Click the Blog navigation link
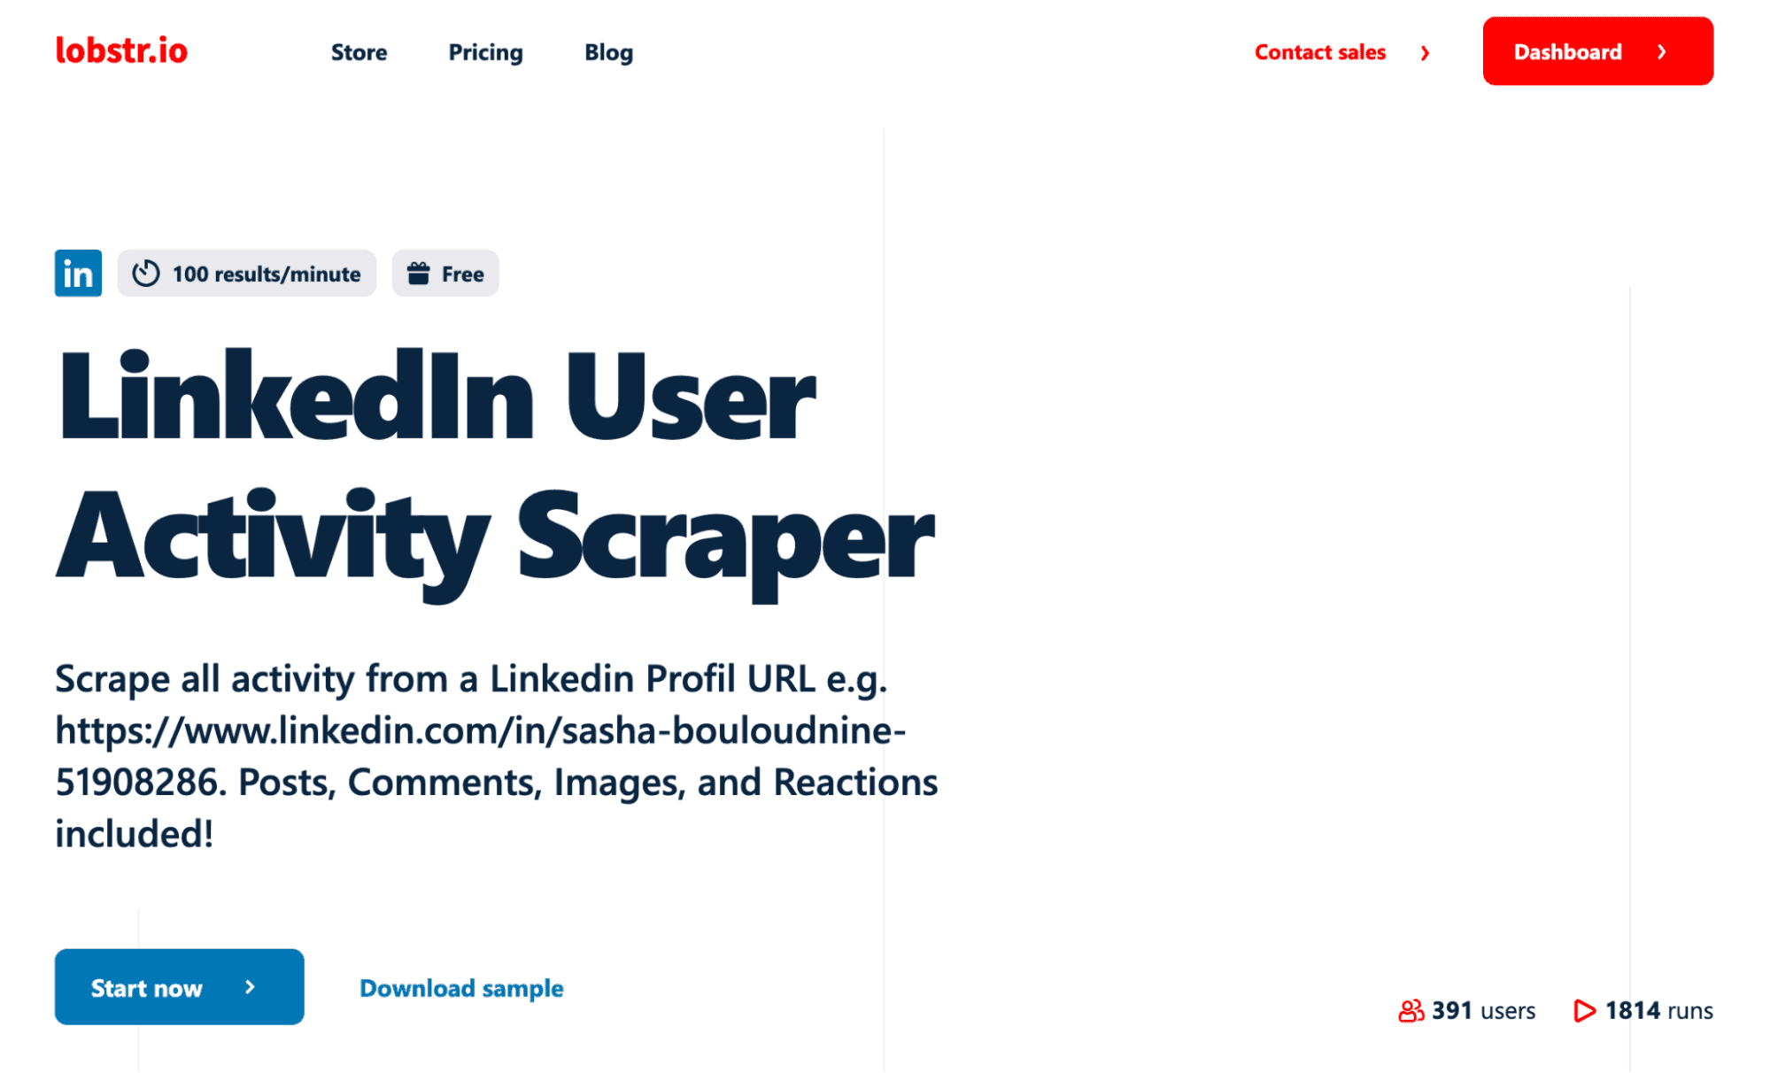Viewport: 1770px width, 1073px height. coord(608,52)
